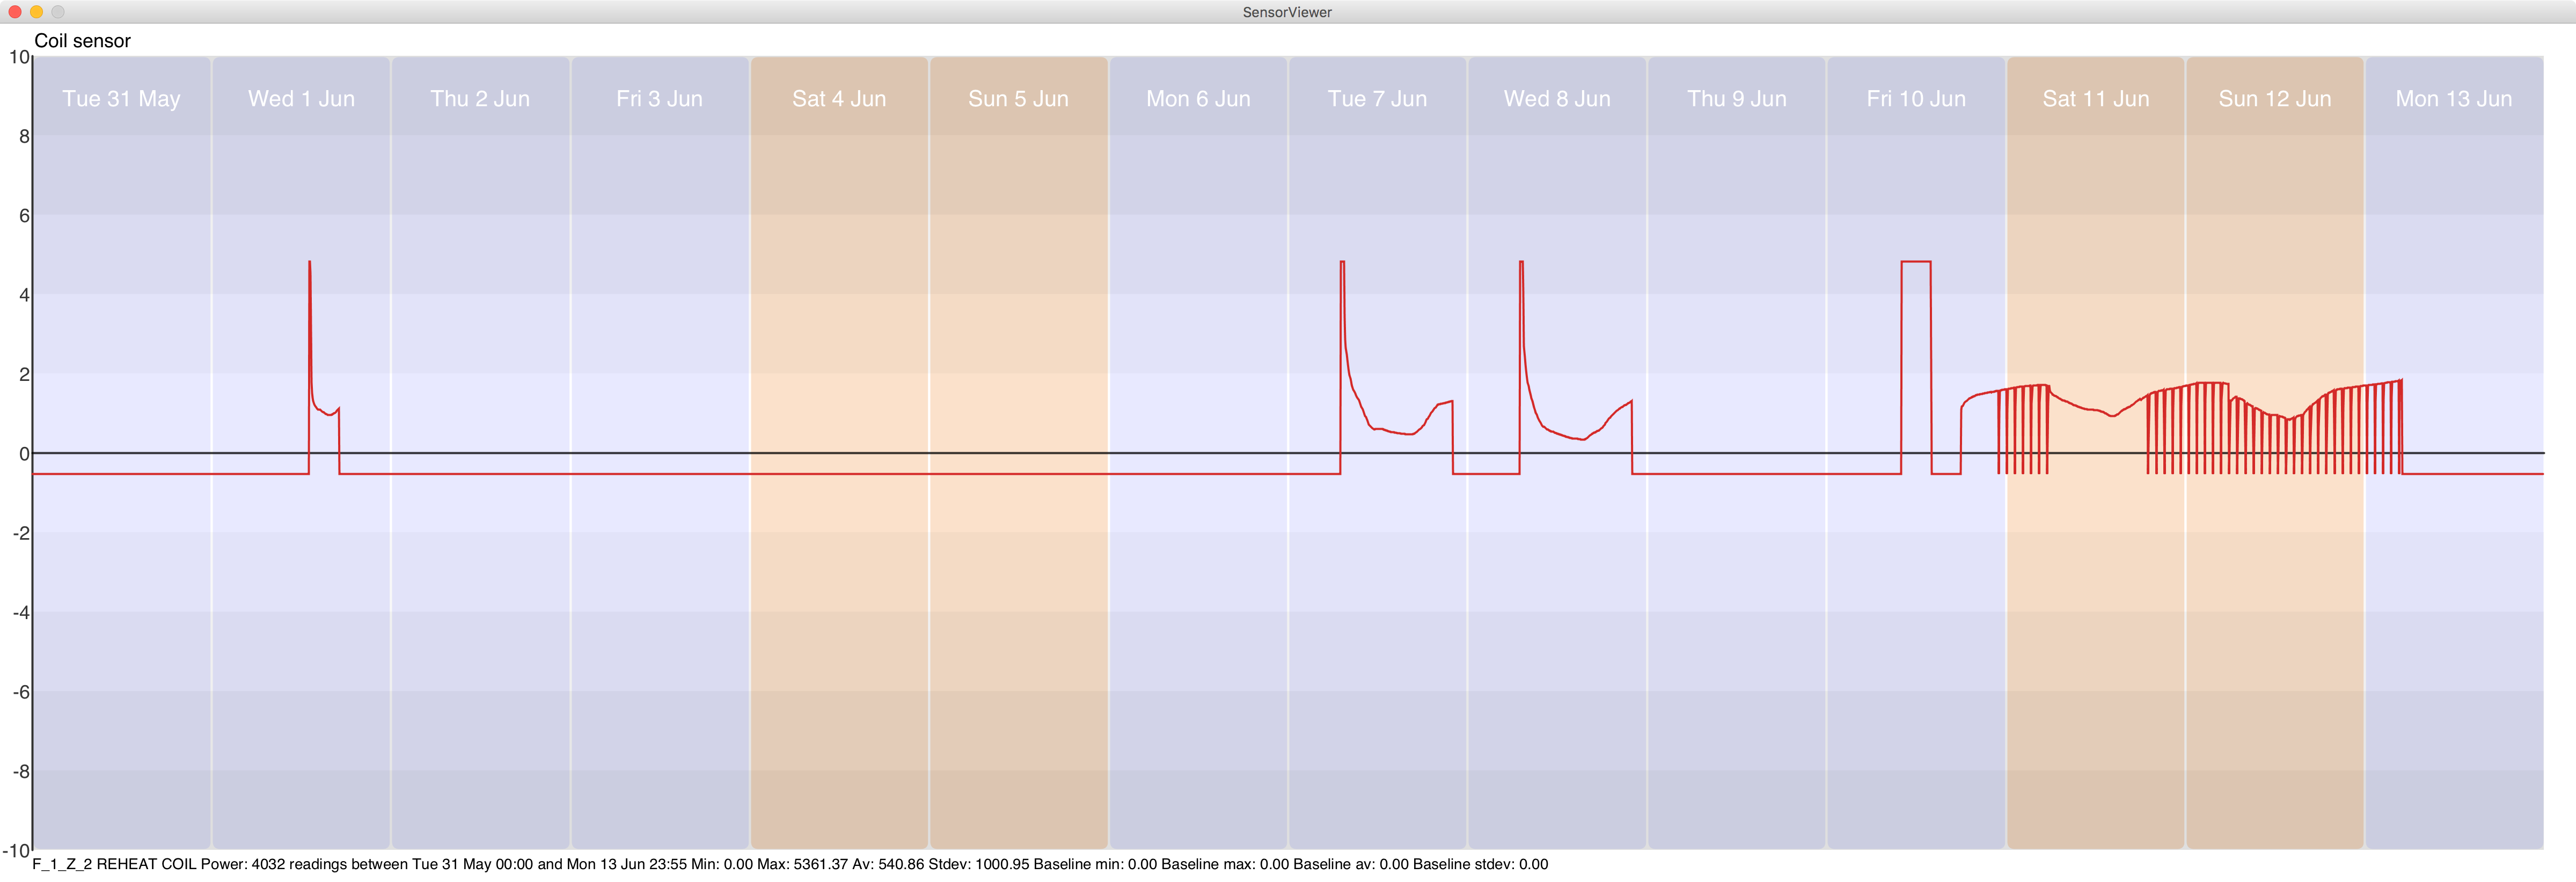This screenshot has width=2576, height=882.
Task: Click the y-axis label '10'
Action: [19, 57]
